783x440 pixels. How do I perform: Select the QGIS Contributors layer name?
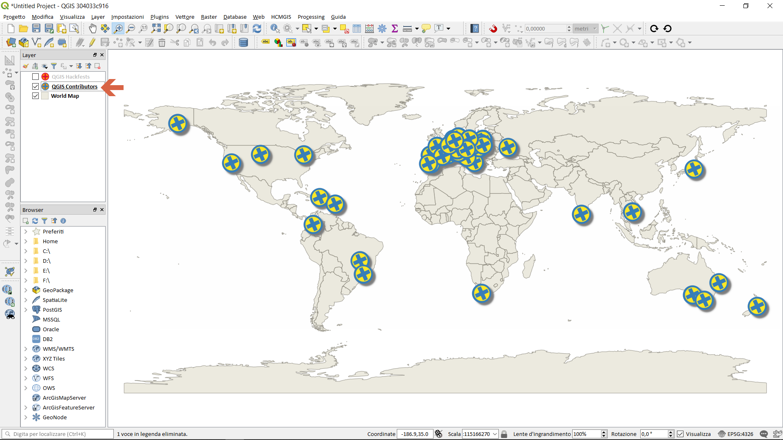(74, 86)
